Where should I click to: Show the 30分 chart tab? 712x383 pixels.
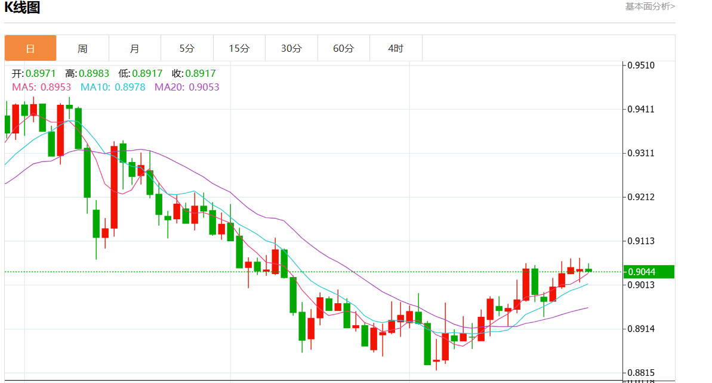click(291, 48)
